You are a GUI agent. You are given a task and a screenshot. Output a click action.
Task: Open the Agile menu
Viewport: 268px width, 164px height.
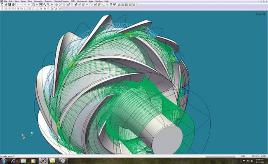pos(91,1)
